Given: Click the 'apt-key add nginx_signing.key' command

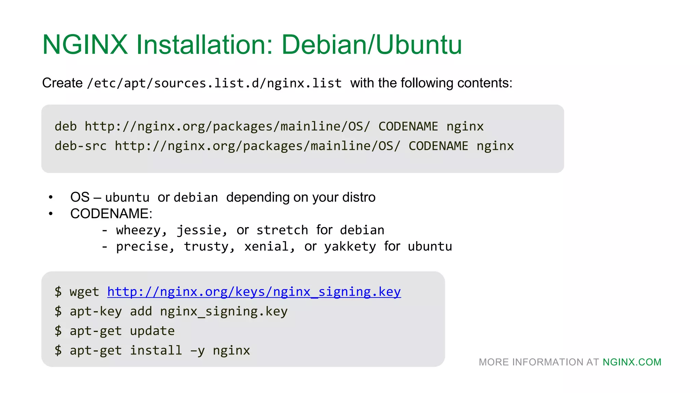Looking at the screenshot, I should point(171,311).
